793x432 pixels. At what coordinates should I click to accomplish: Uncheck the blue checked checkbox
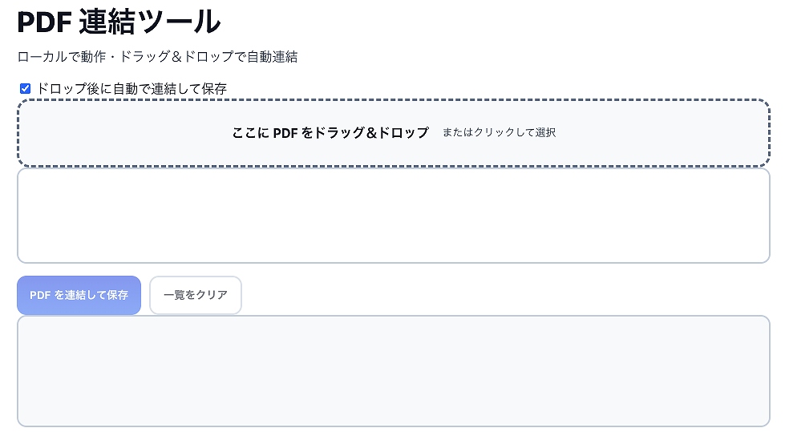click(25, 89)
